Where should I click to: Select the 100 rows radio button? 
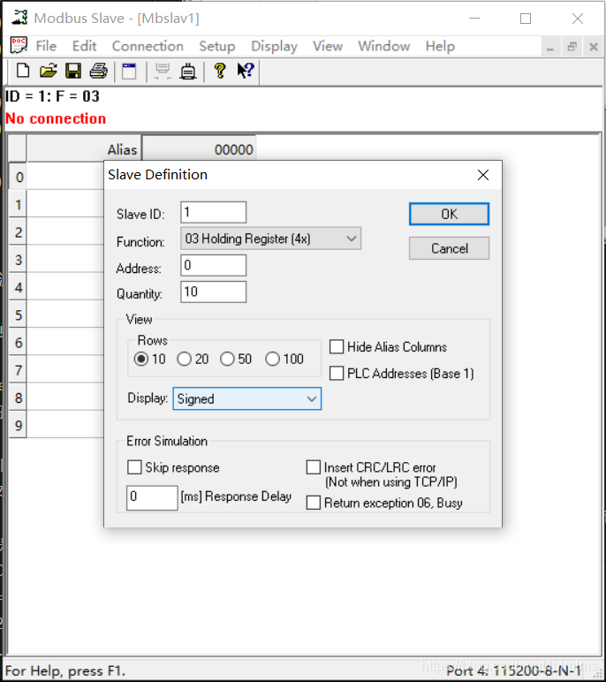coord(273,359)
